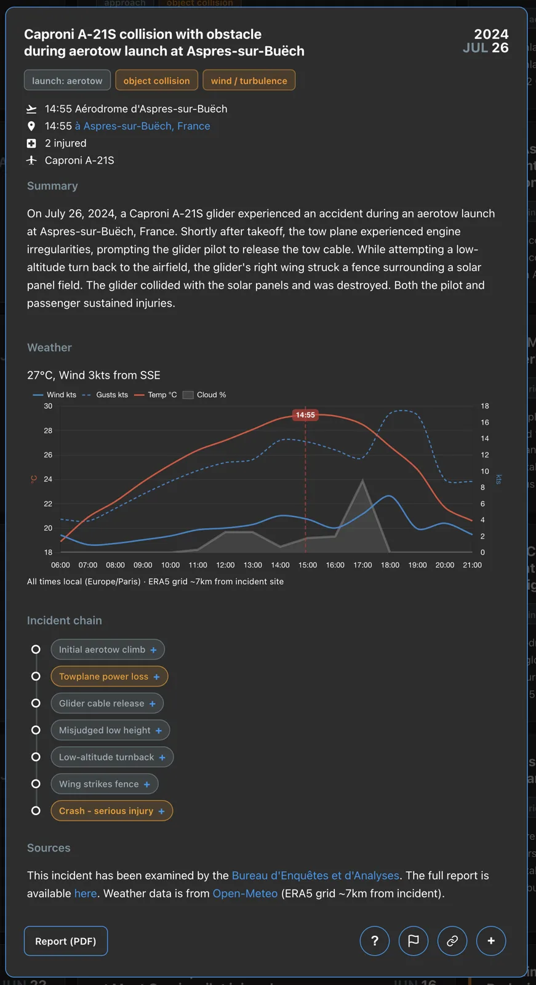The height and width of the screenshot is (985, 536).
Task: Toggle the Wind kts legend series
Action: 54,395
